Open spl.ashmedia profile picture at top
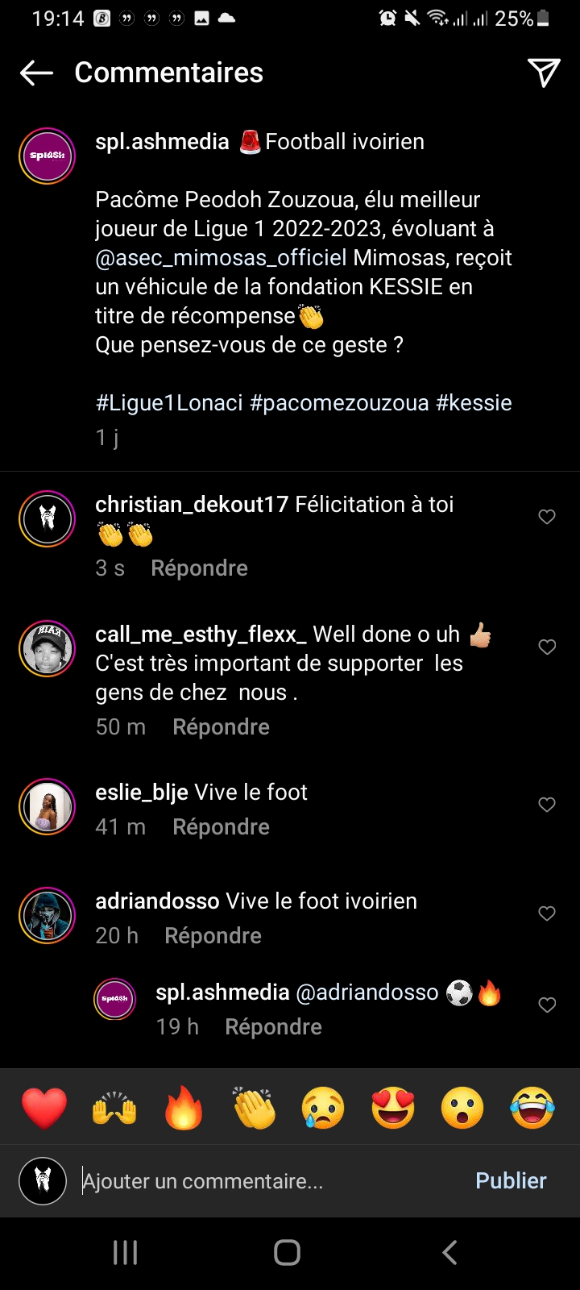Image resolution: width=580 pixels, height=1290 pixels. pos(47,156)
